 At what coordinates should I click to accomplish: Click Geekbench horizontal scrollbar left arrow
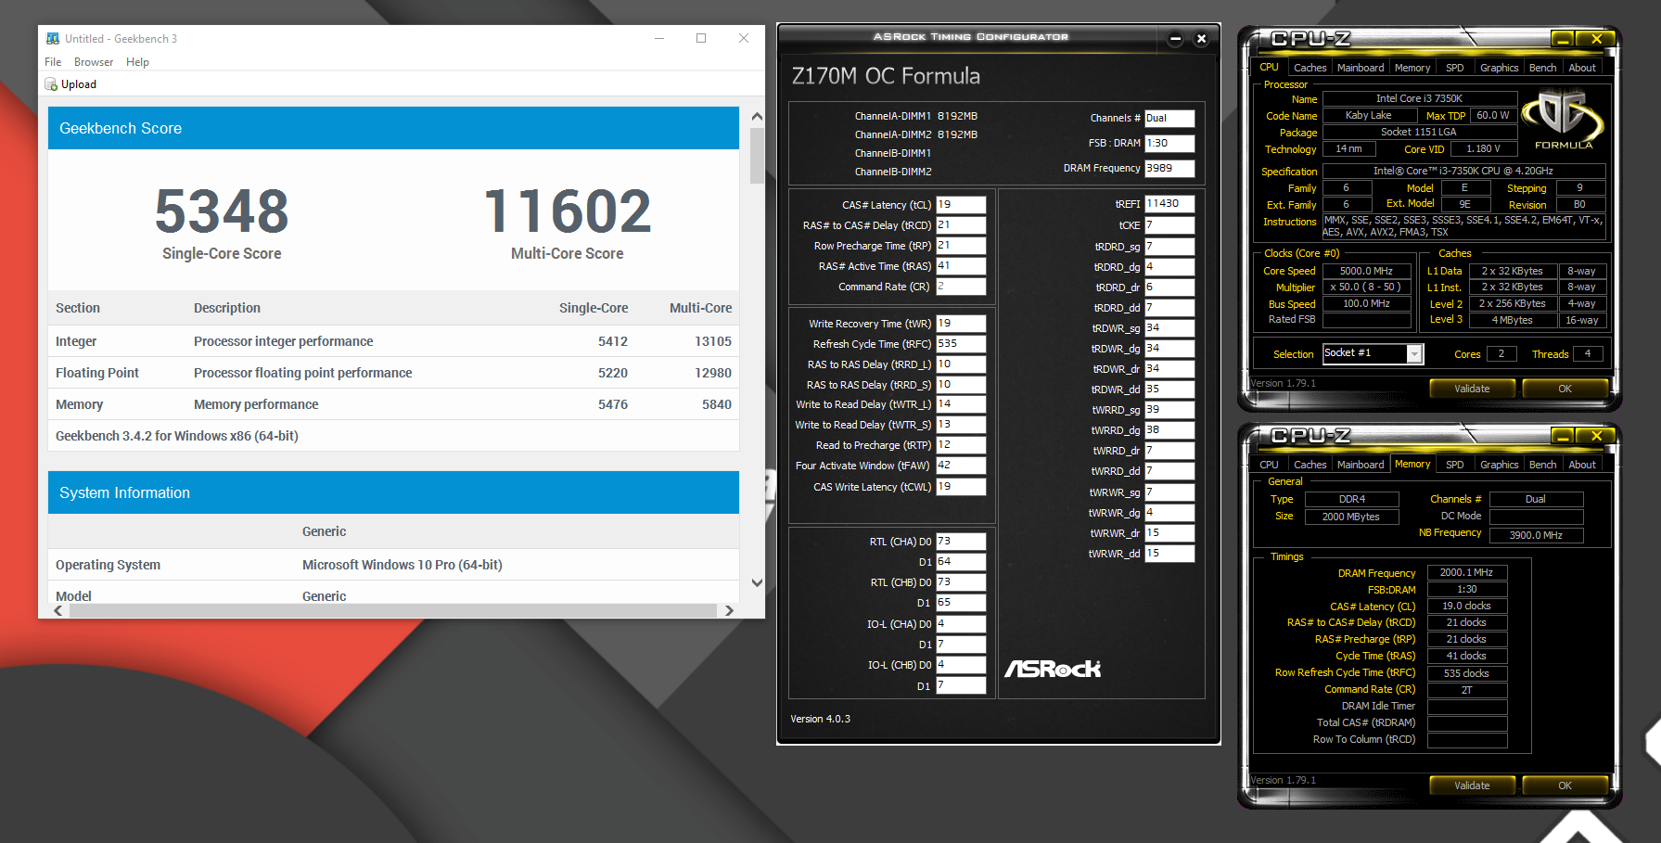(58, 610)
